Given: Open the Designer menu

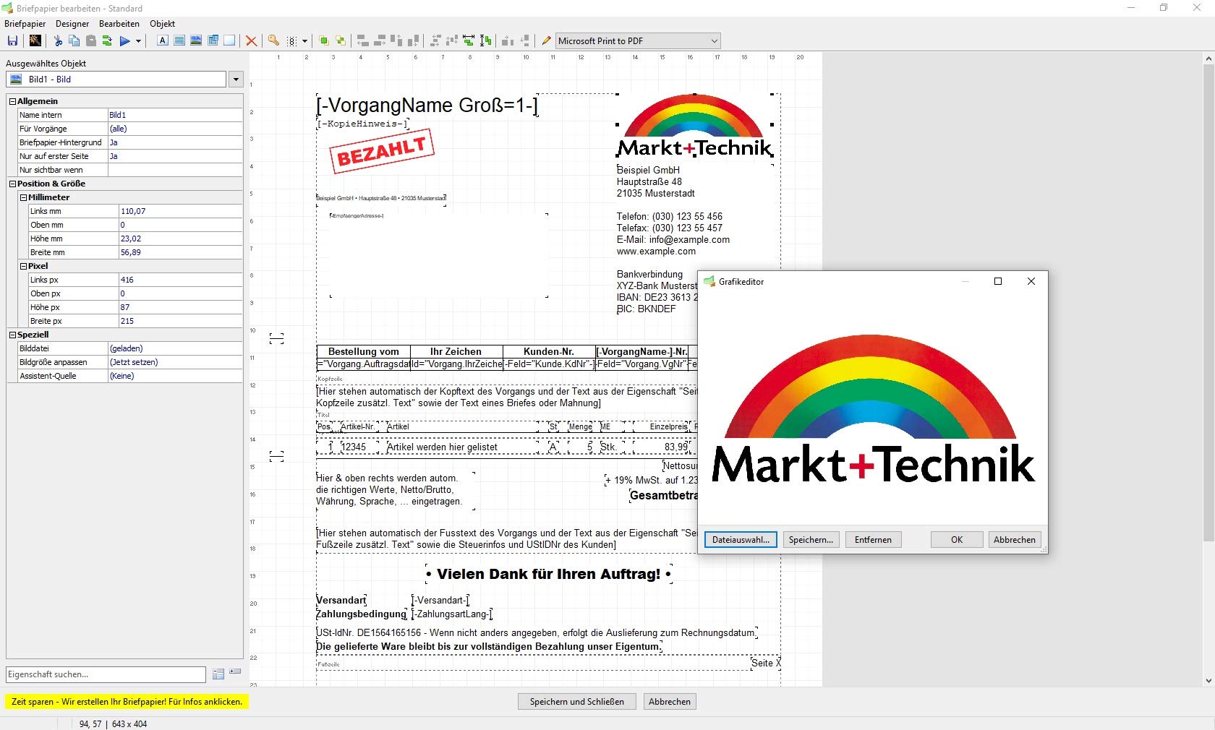Looking at the screenshot, I should point(72,24).
